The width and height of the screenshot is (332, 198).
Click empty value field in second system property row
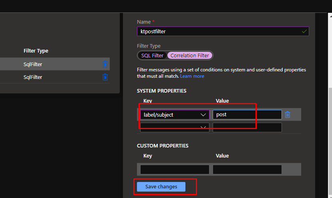247,127
